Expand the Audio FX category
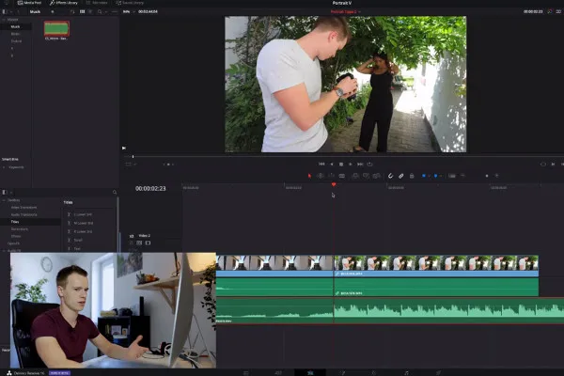Screen dimensions: 564x376 (4, 250)
